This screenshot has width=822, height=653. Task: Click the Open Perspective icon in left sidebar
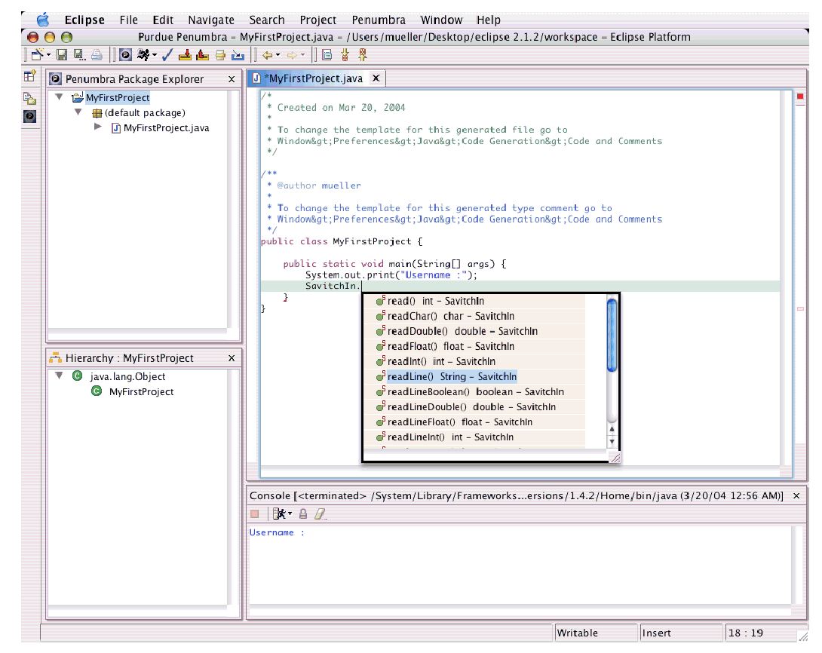point(29,76)
